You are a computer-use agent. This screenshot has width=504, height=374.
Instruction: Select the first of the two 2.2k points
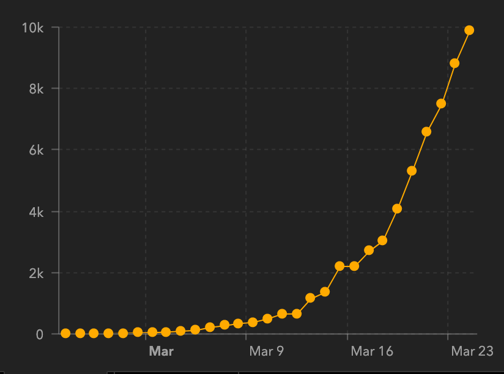click(339, 266)
